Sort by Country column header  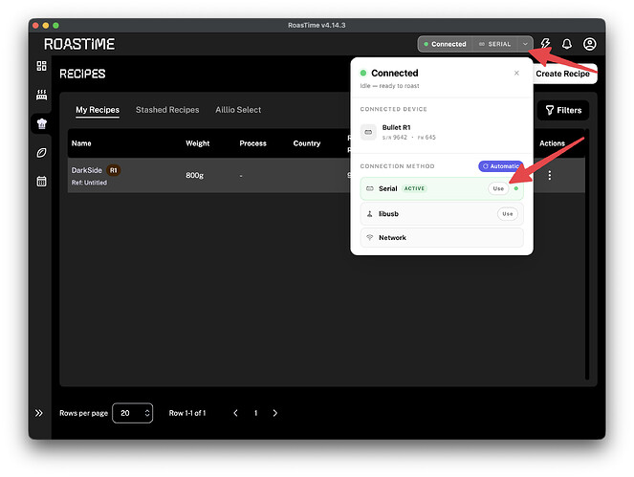click(307, 143)
